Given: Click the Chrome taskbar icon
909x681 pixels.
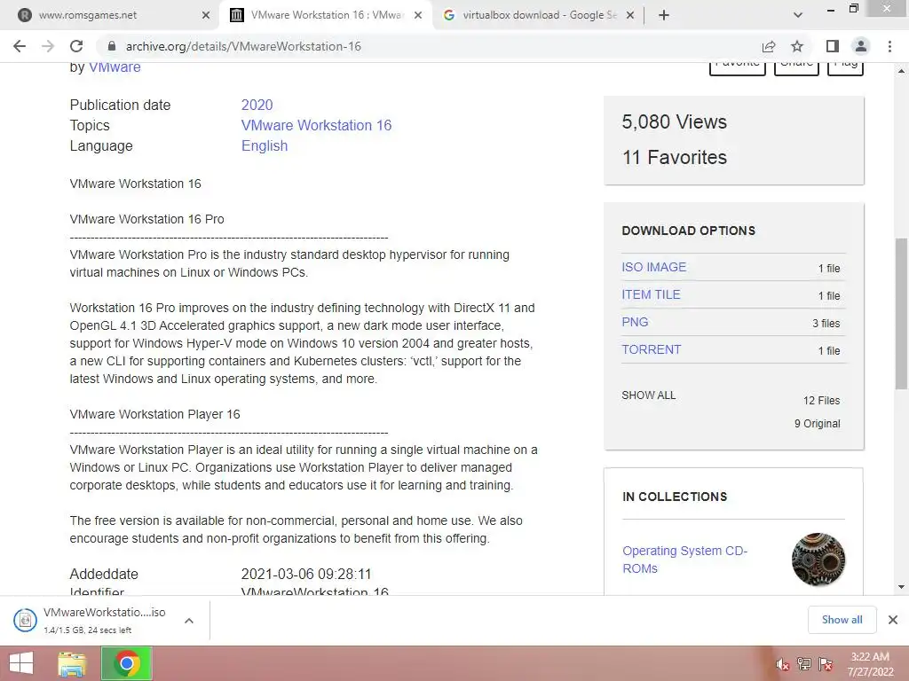Looking at the screenshot, I should tap(127, 663).
